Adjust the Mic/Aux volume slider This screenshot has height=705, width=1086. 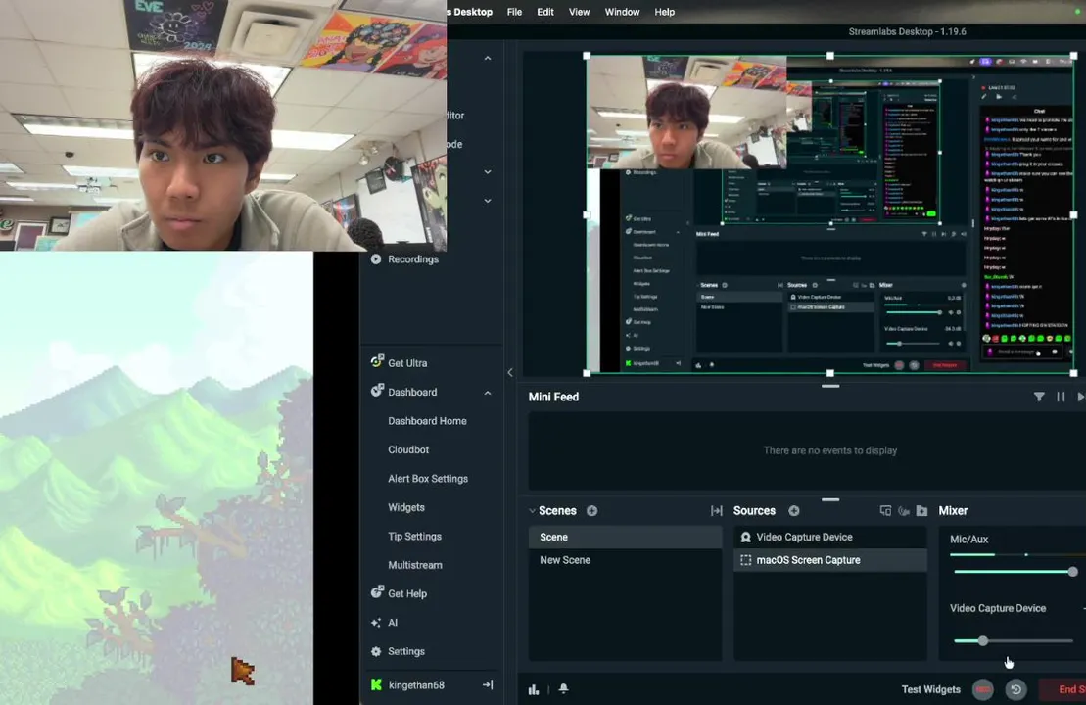tap(1014, 571)
